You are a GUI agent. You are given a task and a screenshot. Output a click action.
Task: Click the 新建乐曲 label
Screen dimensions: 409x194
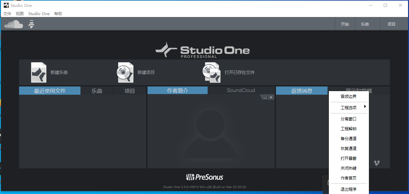click(59, 72)
